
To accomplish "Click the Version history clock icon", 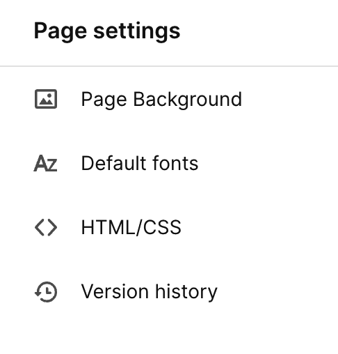I will pyautogui.click(x=46, y=292).
